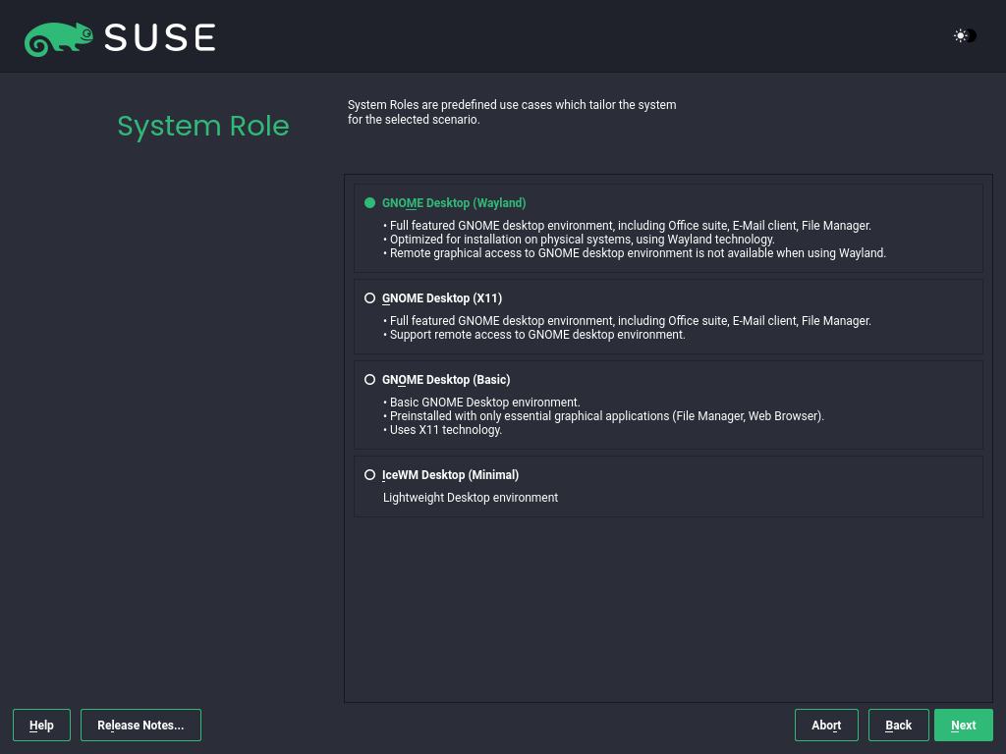This screenshot has width=1006, height=754.
Task: Select the GNOME Desktop (Basic) radio button
Action: (369, 379)
